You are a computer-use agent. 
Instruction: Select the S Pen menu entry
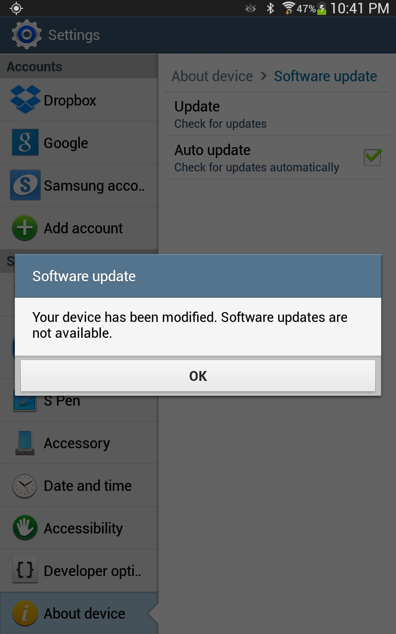[x=79, y=400]
